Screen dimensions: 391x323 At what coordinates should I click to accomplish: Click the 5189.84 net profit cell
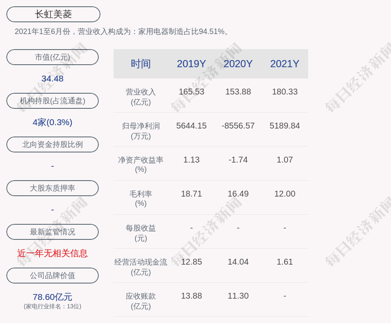(x=285, y=126)
